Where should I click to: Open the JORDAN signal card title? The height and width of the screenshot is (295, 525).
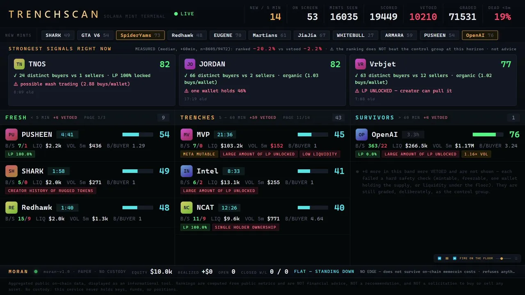coord(212,64)
